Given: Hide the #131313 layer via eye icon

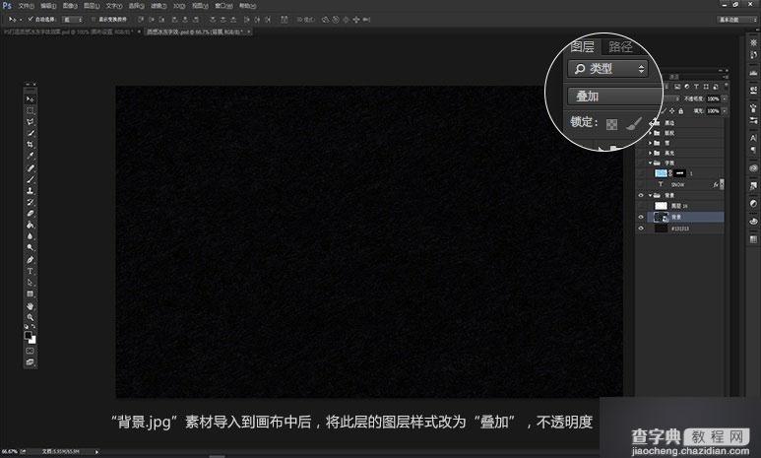Looking at the screenshot, I should coord(641,228).
